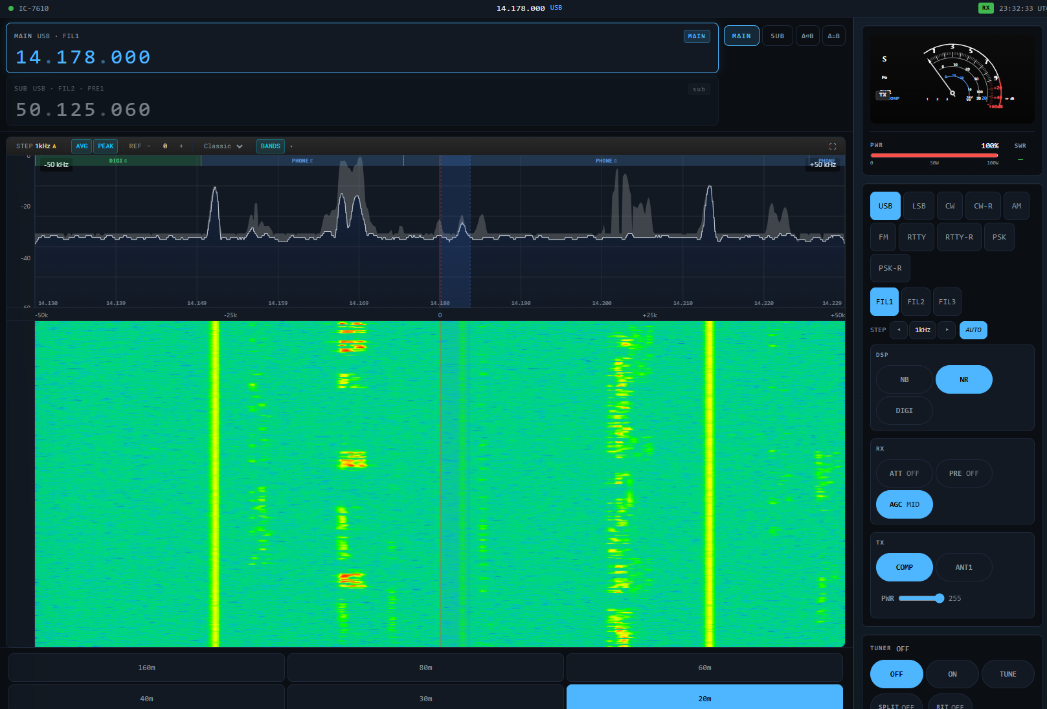Click the 1kHz step value button
1047x709 pixels.
[x=923, y=330]
